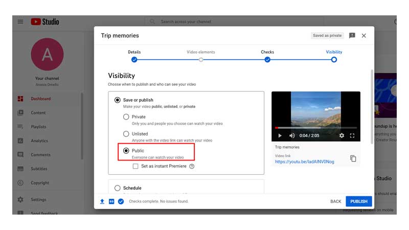Click the upload status arrow icon
The width and height of the screenshot is (409, 230).
coord(102,201)
